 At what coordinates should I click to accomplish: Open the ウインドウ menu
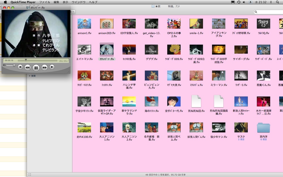[x=78, y=2]
